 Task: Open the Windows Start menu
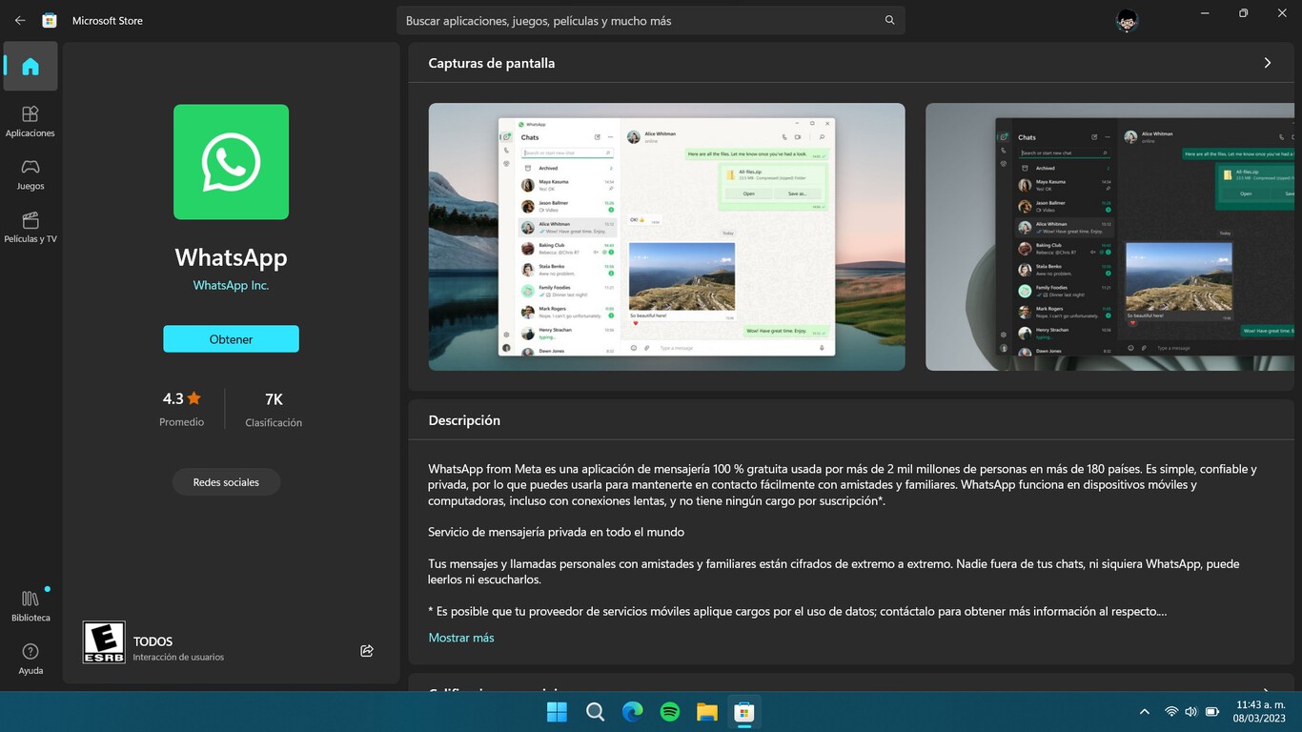point(557,711)
